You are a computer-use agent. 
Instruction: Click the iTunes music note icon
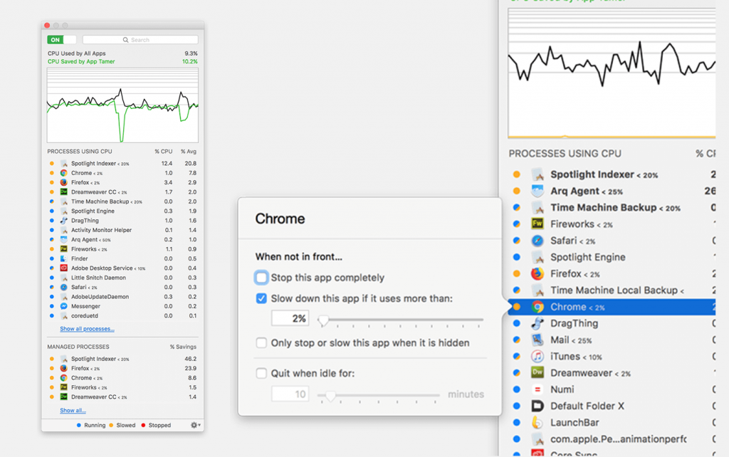(537, 357)
